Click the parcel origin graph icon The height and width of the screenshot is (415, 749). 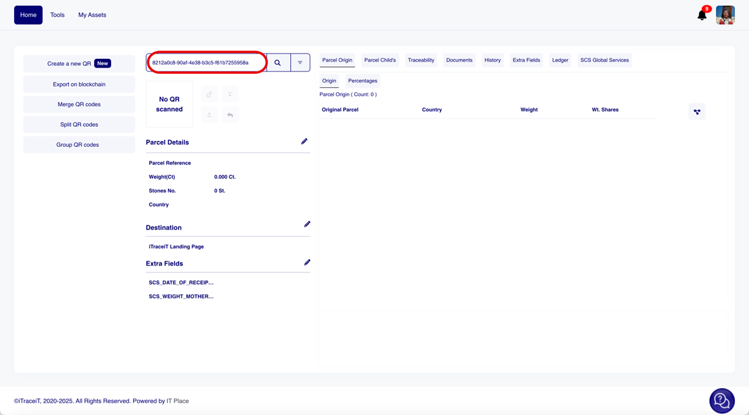point(697,112)
